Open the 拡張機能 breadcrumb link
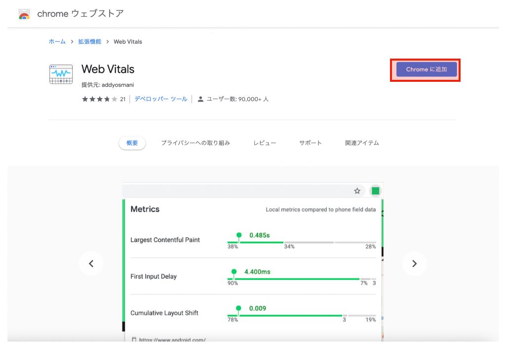The height and width of the screenshot is (346, 506). tap(90, 41)
